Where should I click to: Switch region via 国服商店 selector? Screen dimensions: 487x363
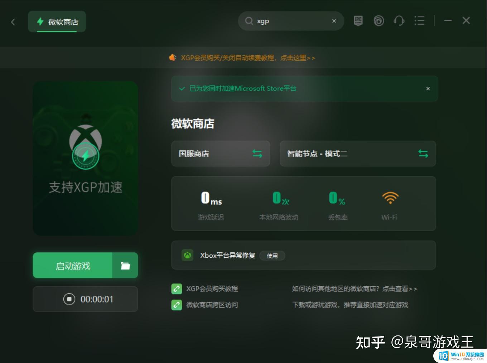(221, 154)
